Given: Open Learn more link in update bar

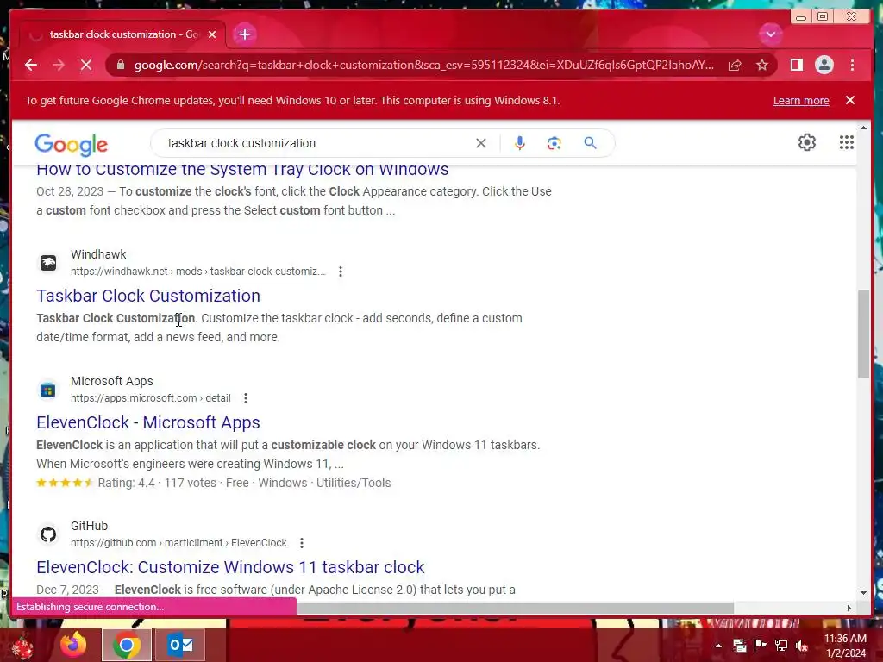Looking at the screenshot, I should 801,101.
